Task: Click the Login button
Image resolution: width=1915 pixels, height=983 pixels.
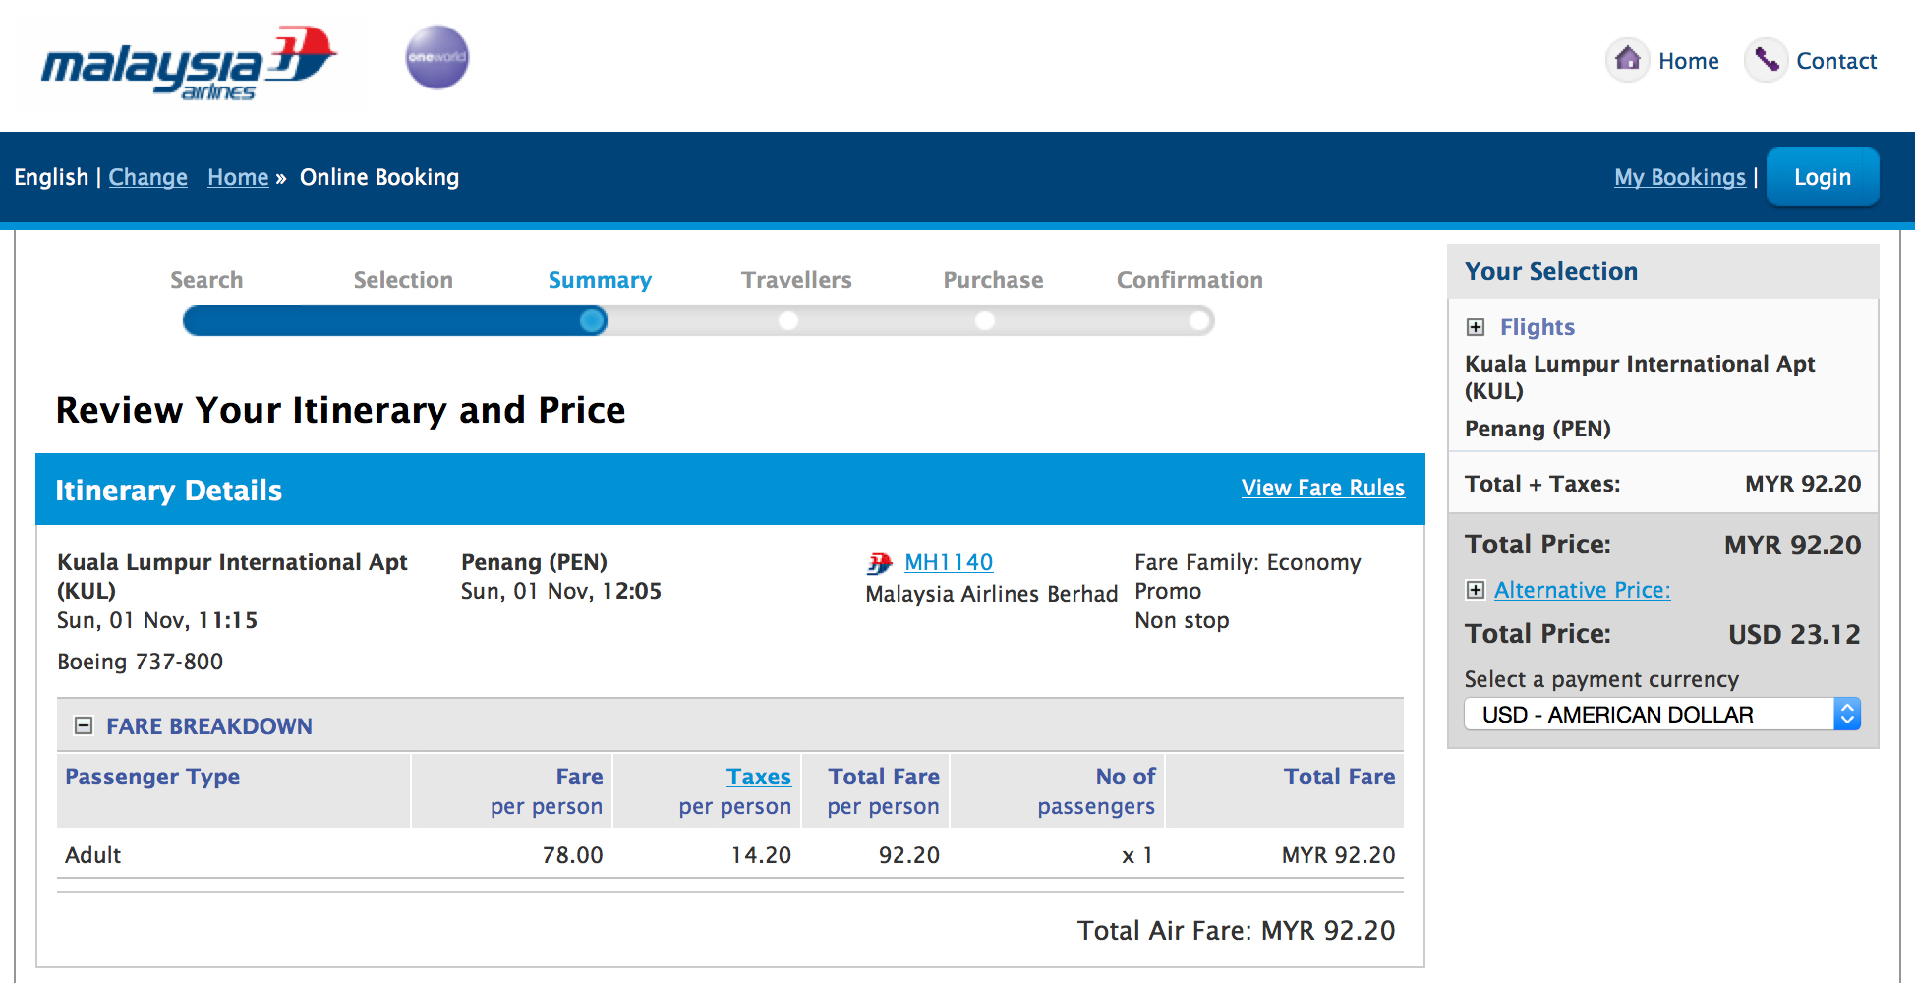Action: click(x=1823, y=177)
